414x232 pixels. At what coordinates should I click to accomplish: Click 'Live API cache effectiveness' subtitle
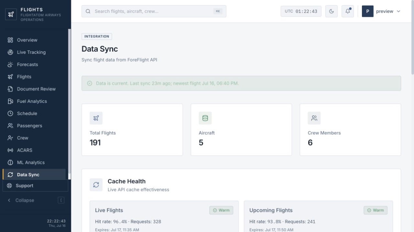coord(138,189)
